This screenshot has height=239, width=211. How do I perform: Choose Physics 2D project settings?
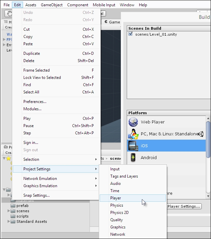[133, 213]
